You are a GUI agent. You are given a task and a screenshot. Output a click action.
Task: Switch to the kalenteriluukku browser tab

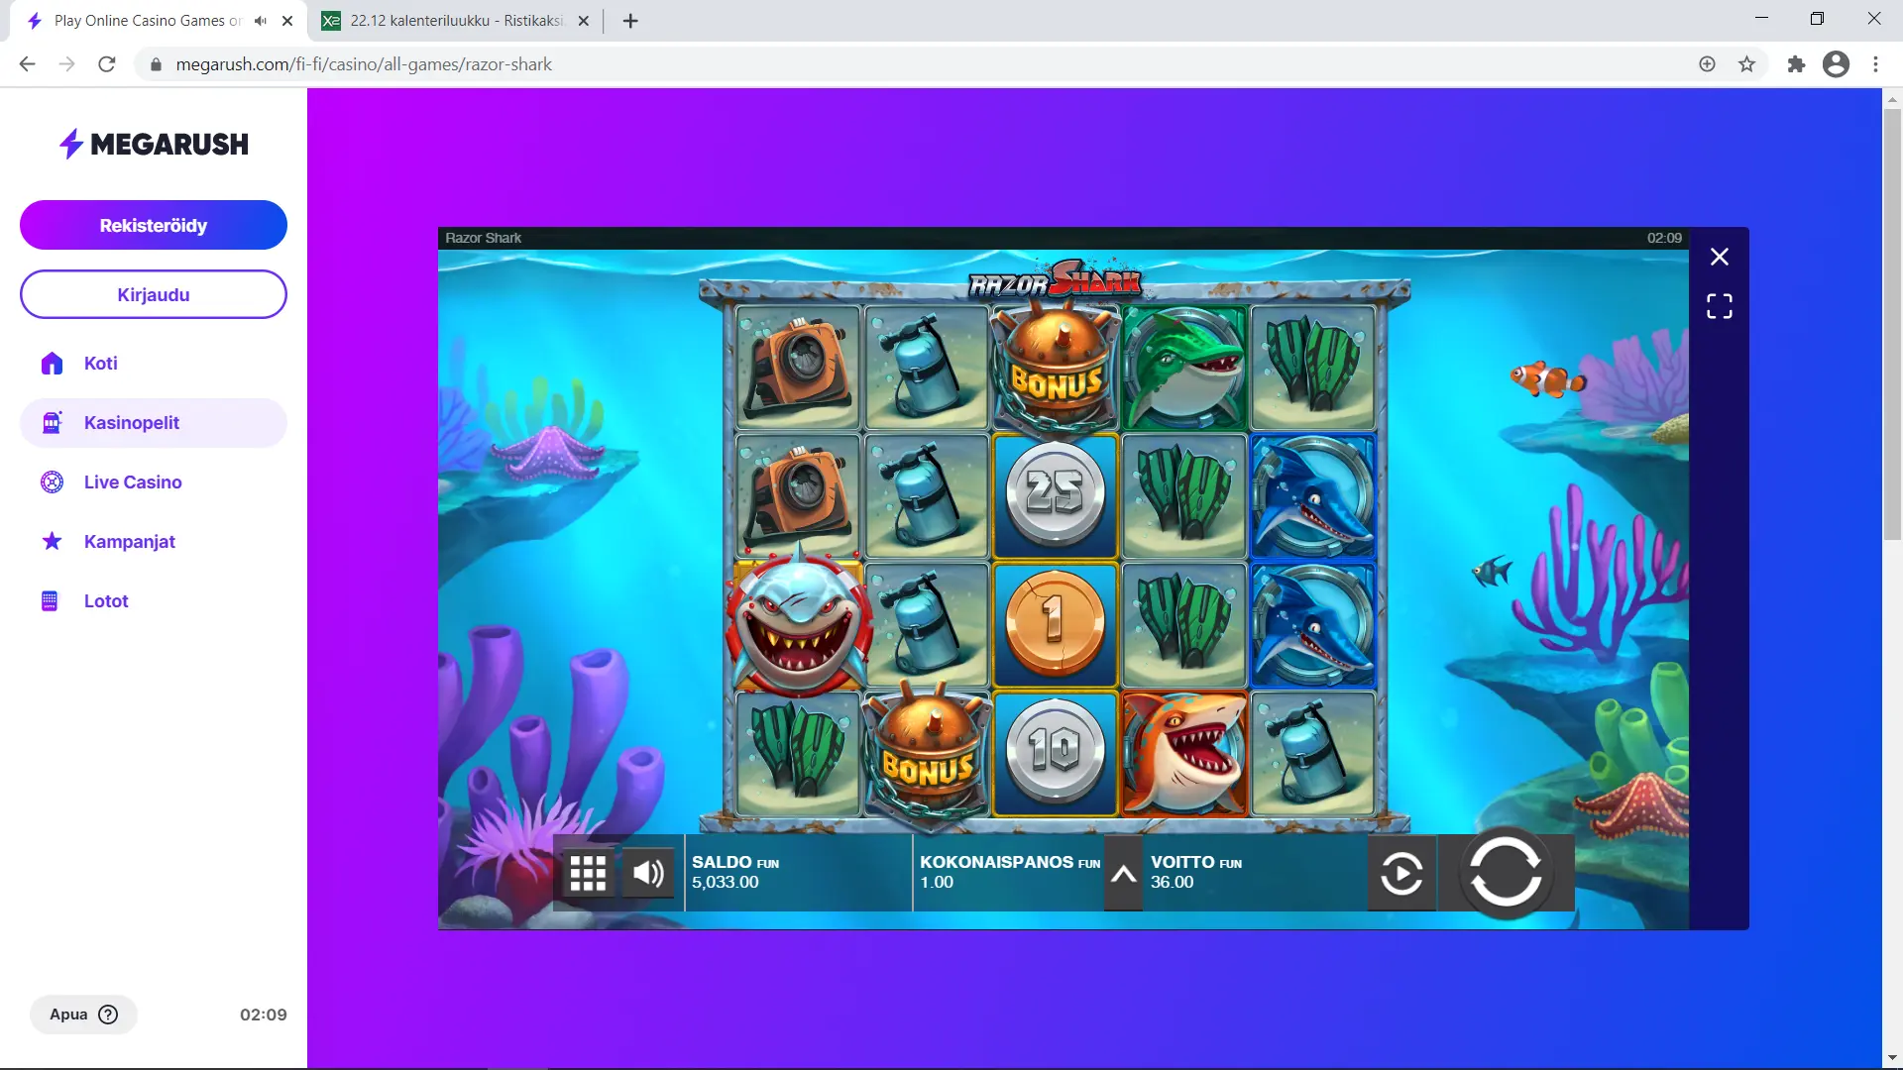(x=456, y=21)
